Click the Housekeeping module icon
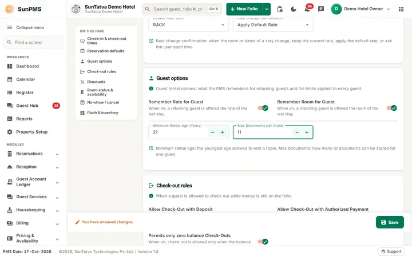The height and width of the screenshot is (257, 412). (x=10, y=210)
